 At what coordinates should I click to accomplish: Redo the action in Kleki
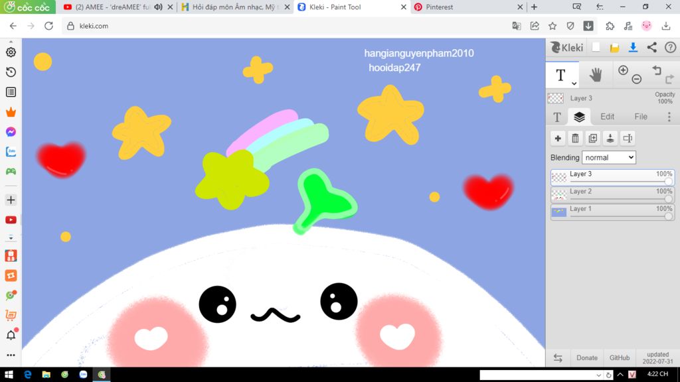tap(670, 79)
